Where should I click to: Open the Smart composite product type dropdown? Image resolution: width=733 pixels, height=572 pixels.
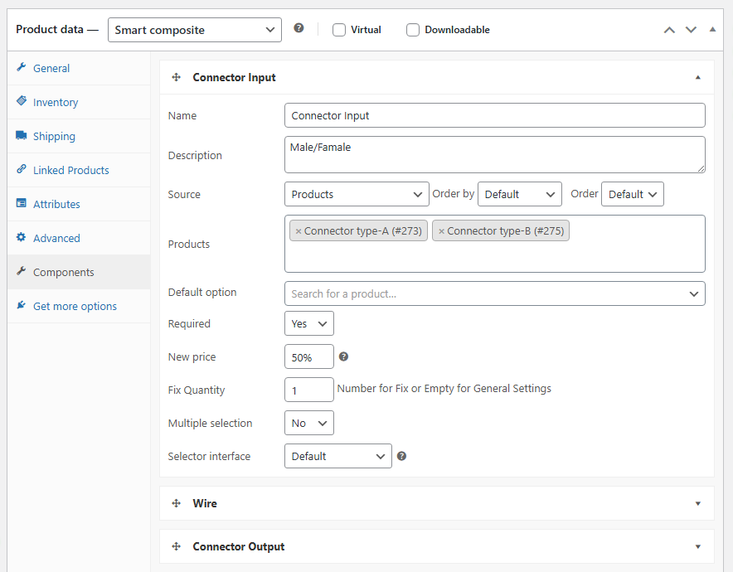click(195, 30)
